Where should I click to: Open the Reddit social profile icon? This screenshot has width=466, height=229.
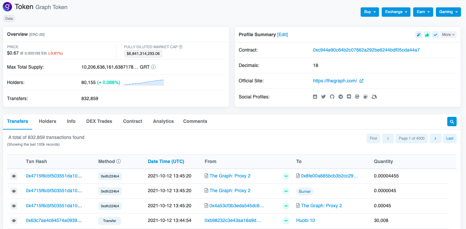(315, 97)
